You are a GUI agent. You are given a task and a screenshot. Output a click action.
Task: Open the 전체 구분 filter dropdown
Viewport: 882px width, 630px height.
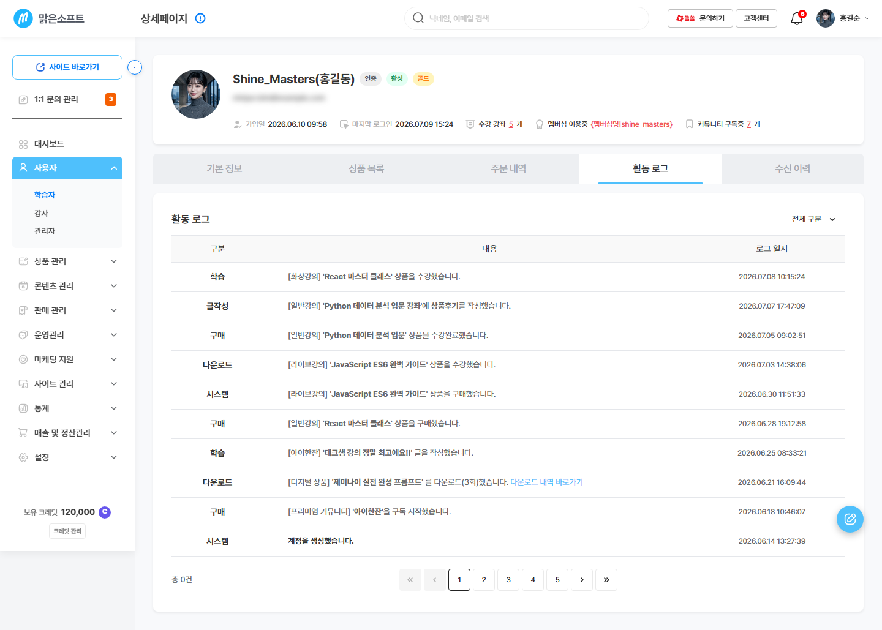tap(813, 219)
